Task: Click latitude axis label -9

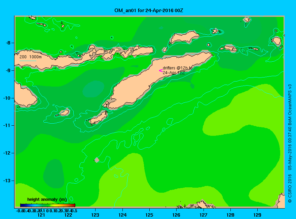Action: [x=8, y=70]
